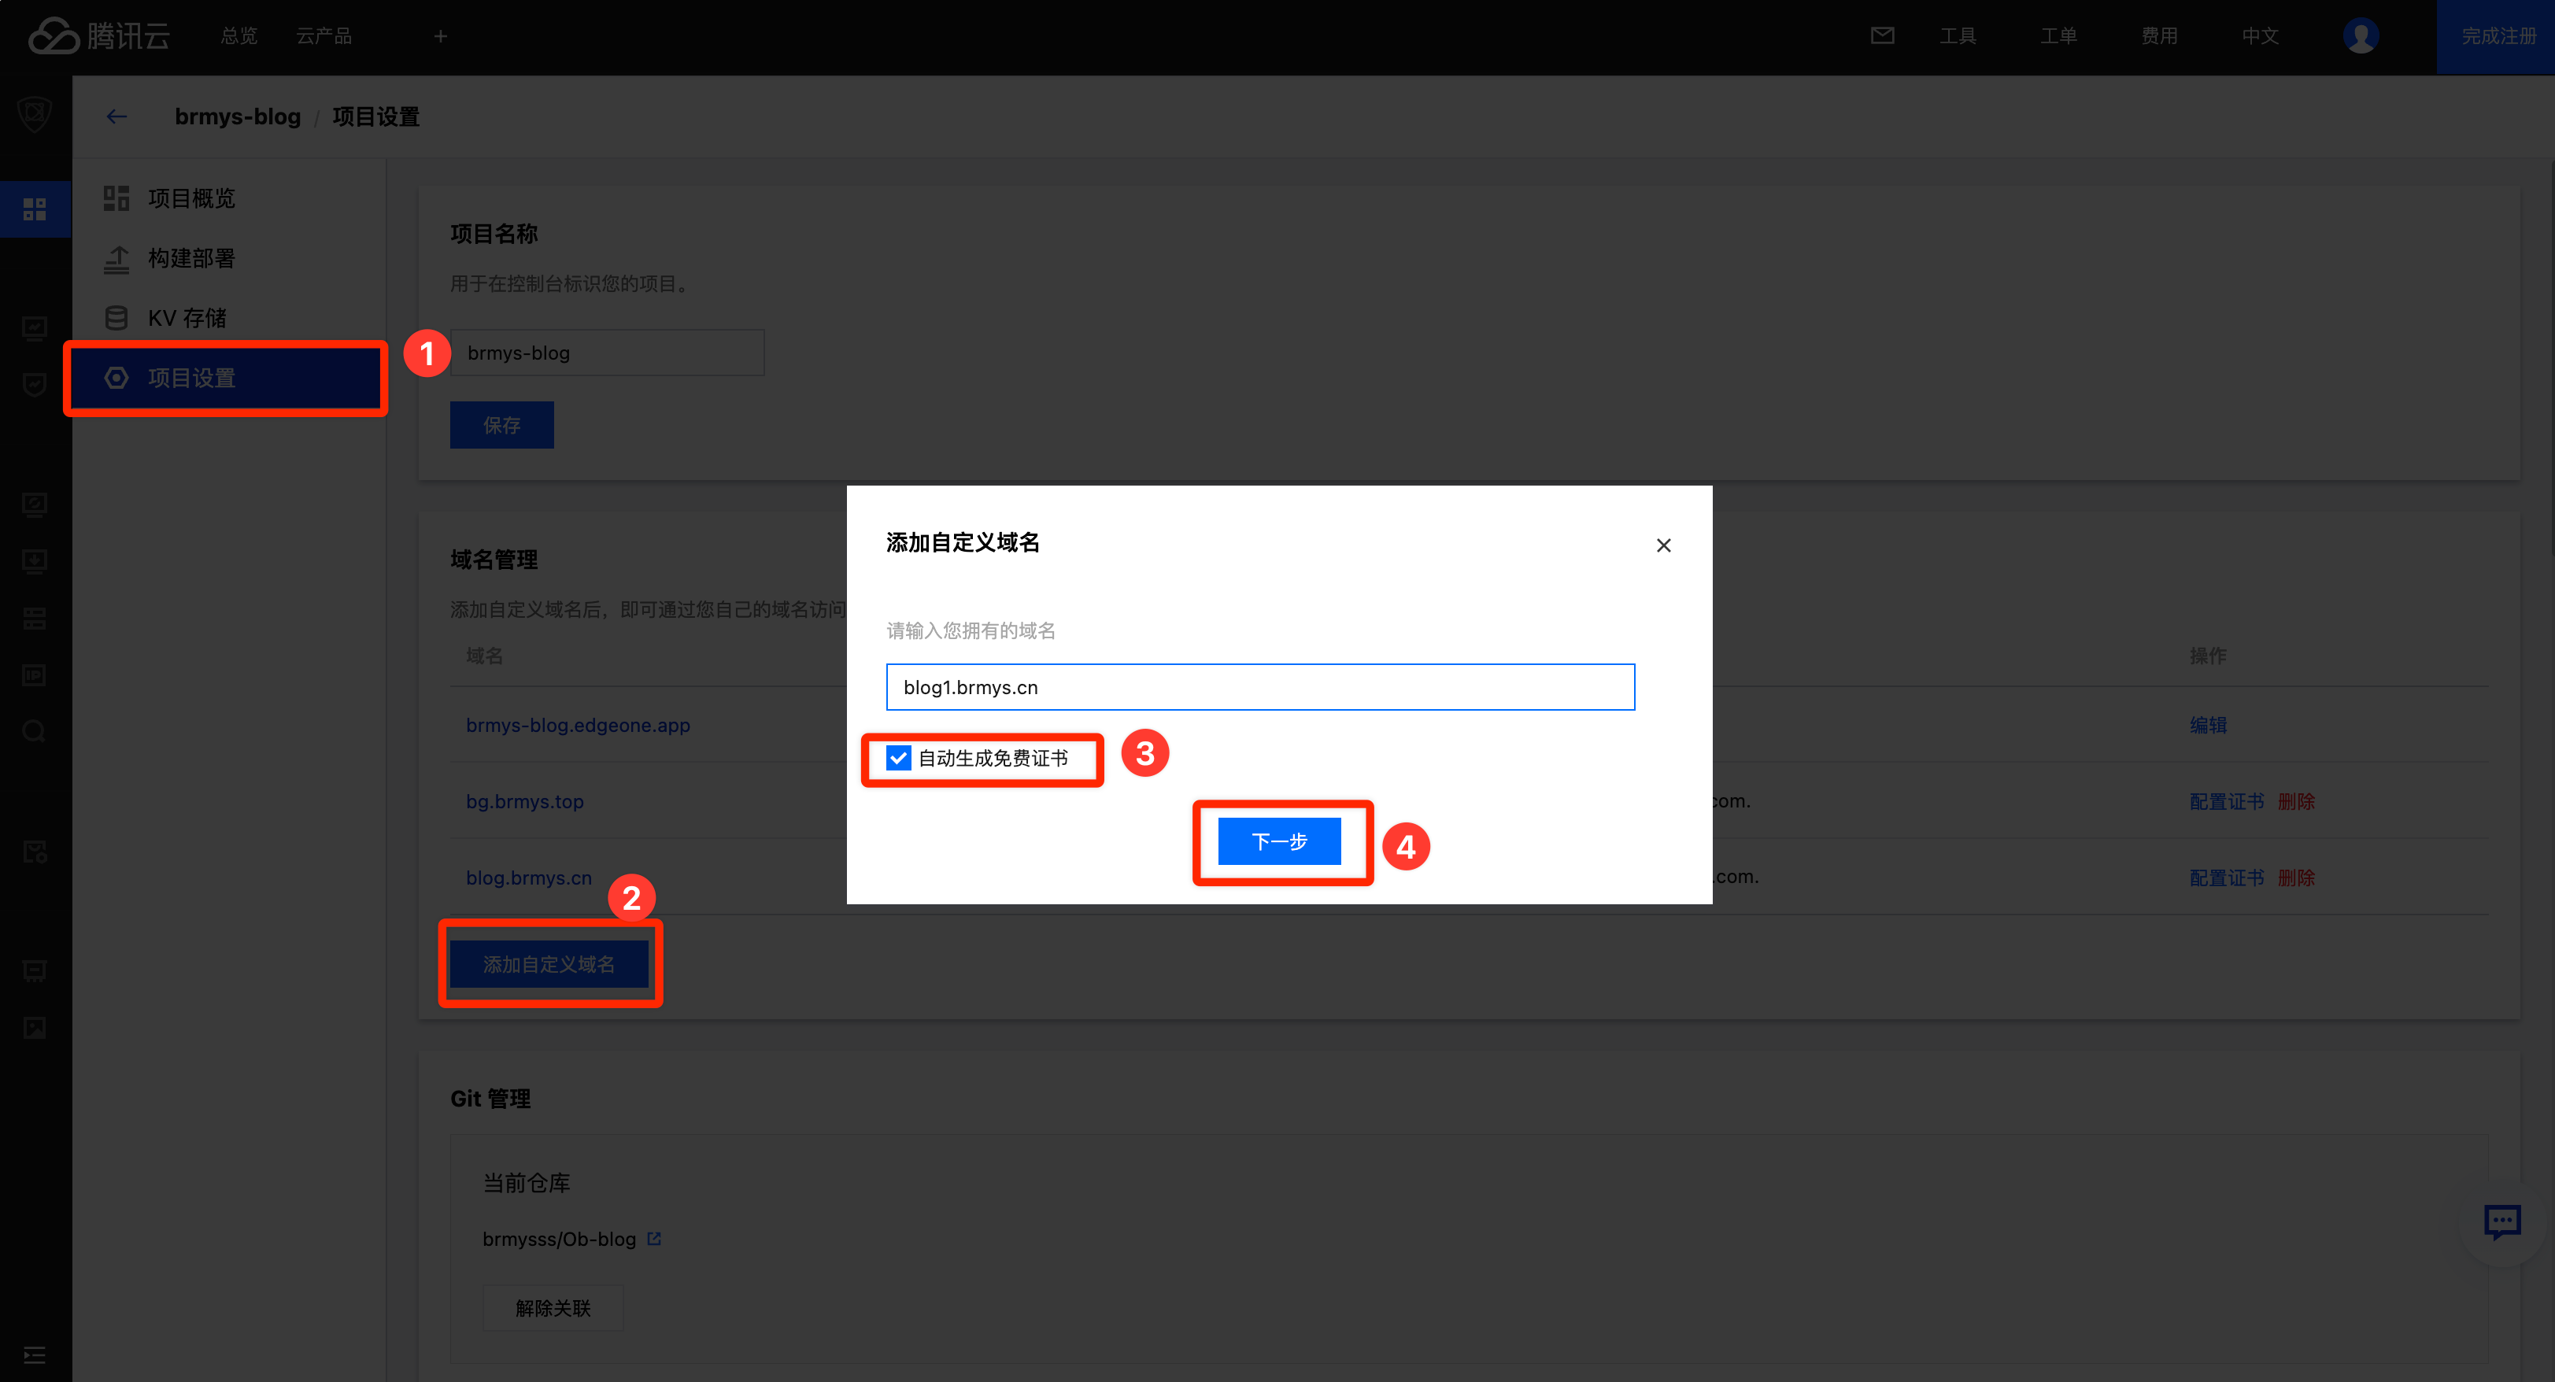Click the domain input field with blog1.brmys.cn
2555x1382 pixels.
tap(1259, 687)
